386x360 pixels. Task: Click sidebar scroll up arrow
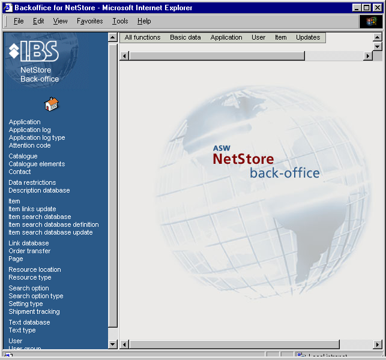pos(112,37)
